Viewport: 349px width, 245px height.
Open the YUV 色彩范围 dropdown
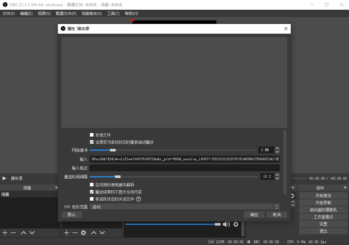(184, 207)
